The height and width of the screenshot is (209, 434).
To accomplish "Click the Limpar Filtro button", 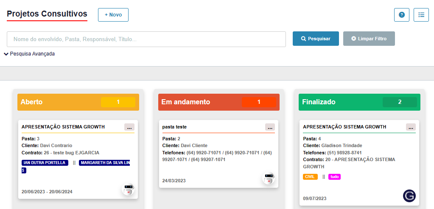I will click(x=369, y=39).
